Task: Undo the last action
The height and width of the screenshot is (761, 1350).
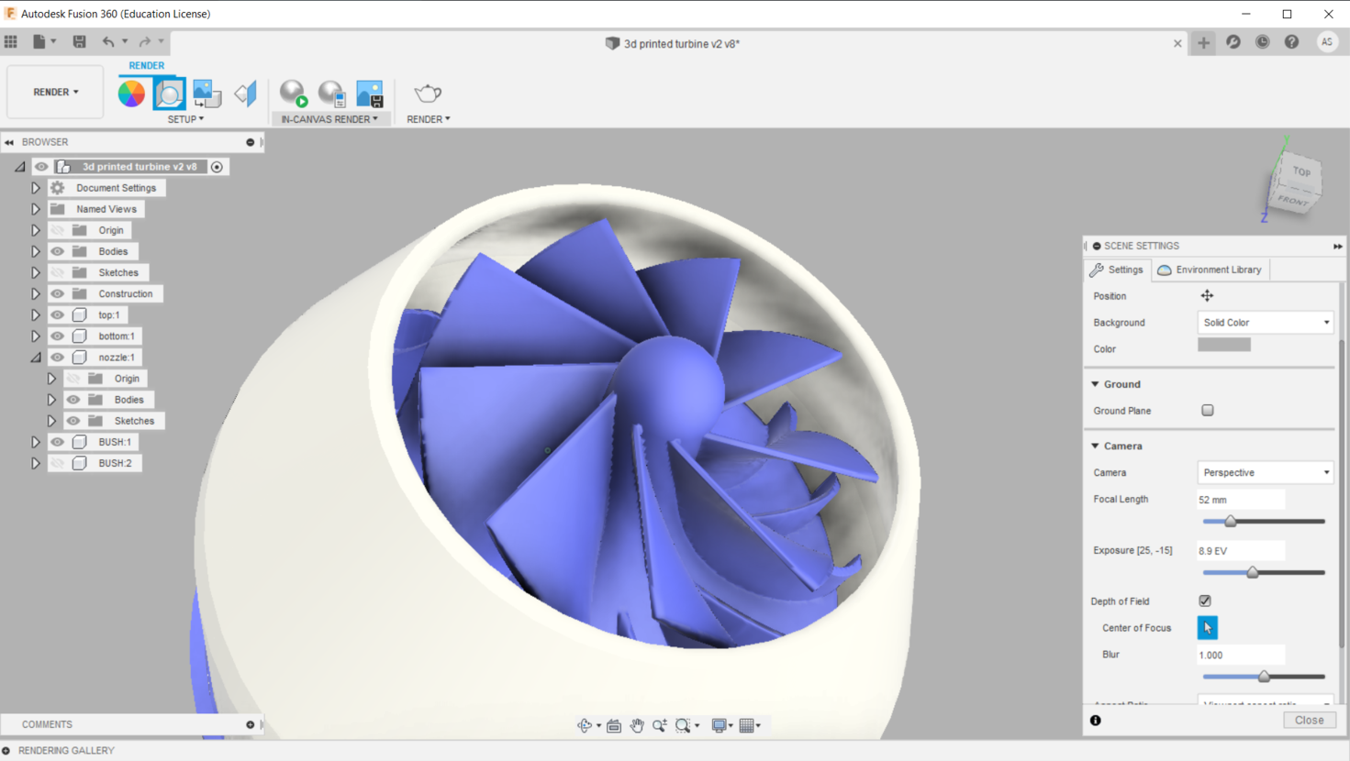Action: pyautogui.click(x=108, y=41)
